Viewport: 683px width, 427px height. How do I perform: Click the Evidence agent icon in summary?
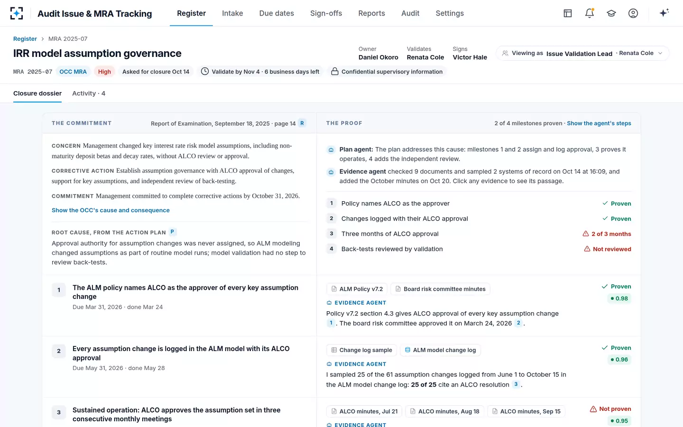(331, 172)
